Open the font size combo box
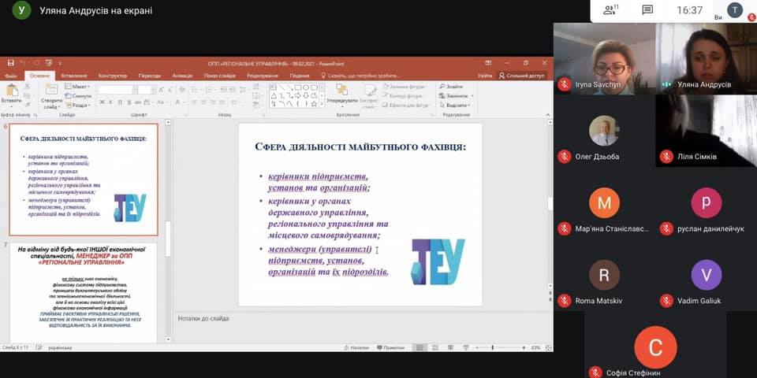This screenshot has width=757, height=378. pos(147,90)
